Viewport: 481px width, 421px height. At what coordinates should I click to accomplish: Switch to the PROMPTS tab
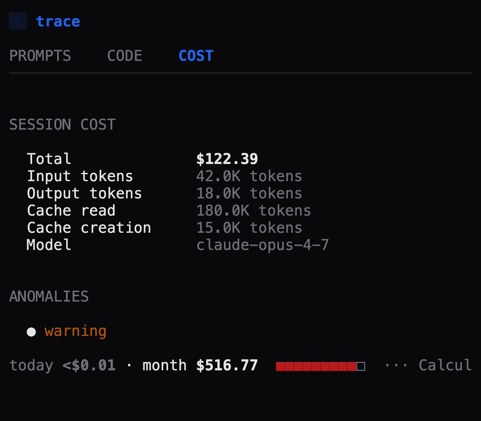click(40, 56)
